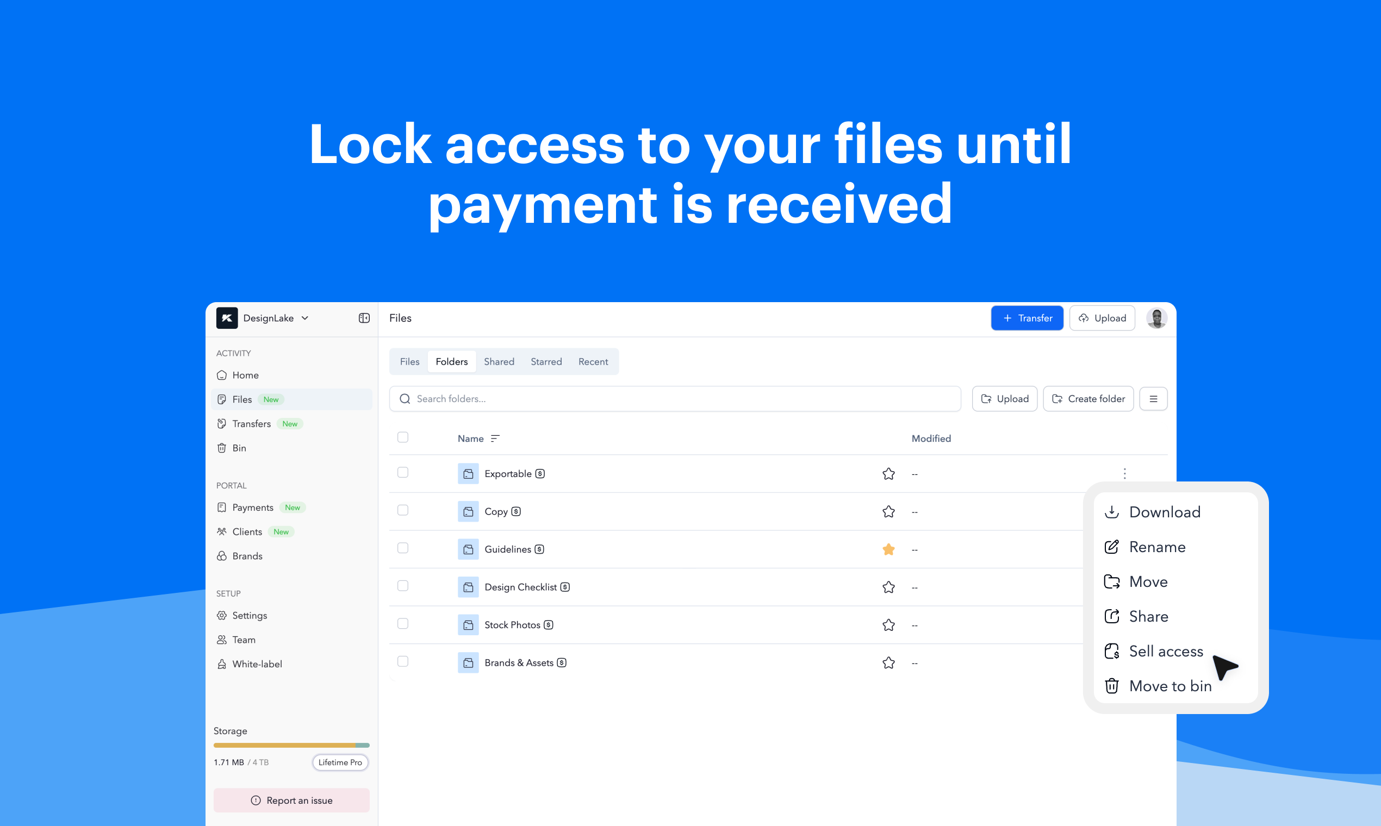Viewport: 1381px width, 826px height.
Task: Click the Create folder button
Action: coord(1088,398)
